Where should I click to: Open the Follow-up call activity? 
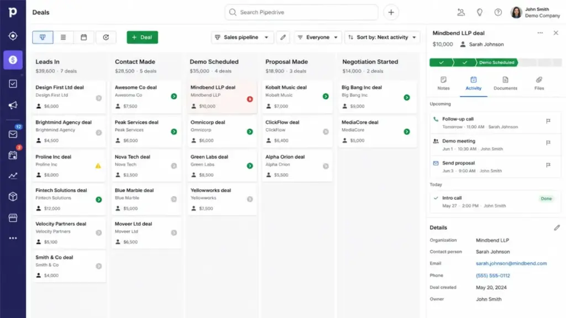(x=495, y=123)
